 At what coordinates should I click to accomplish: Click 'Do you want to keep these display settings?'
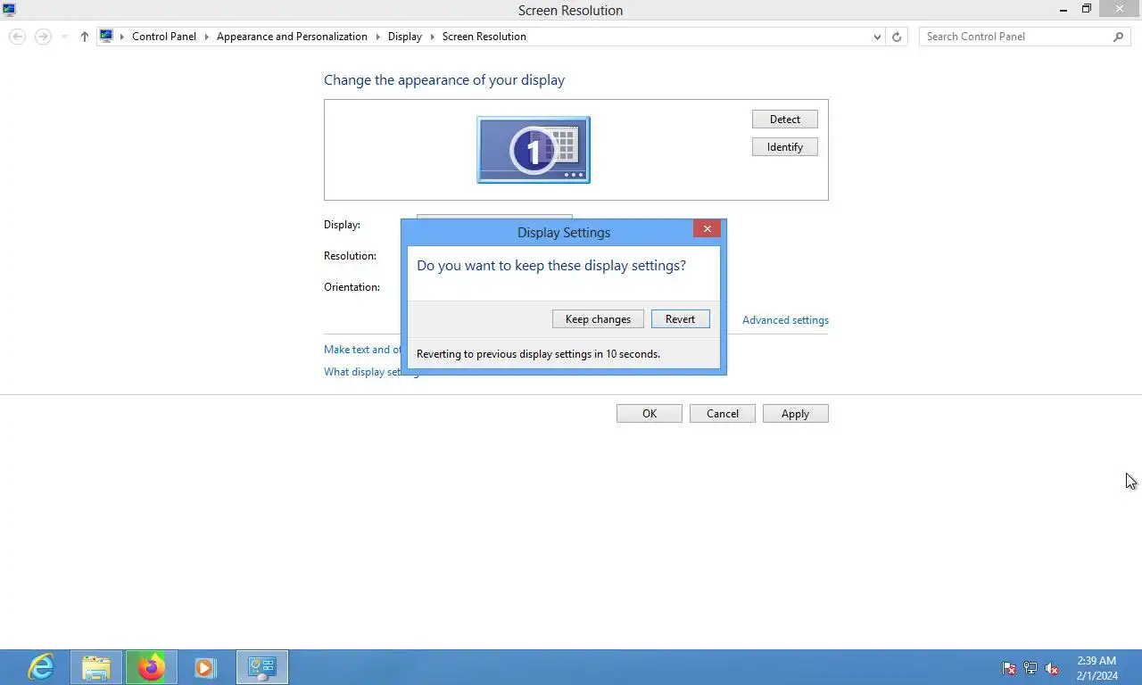[551, 266]
